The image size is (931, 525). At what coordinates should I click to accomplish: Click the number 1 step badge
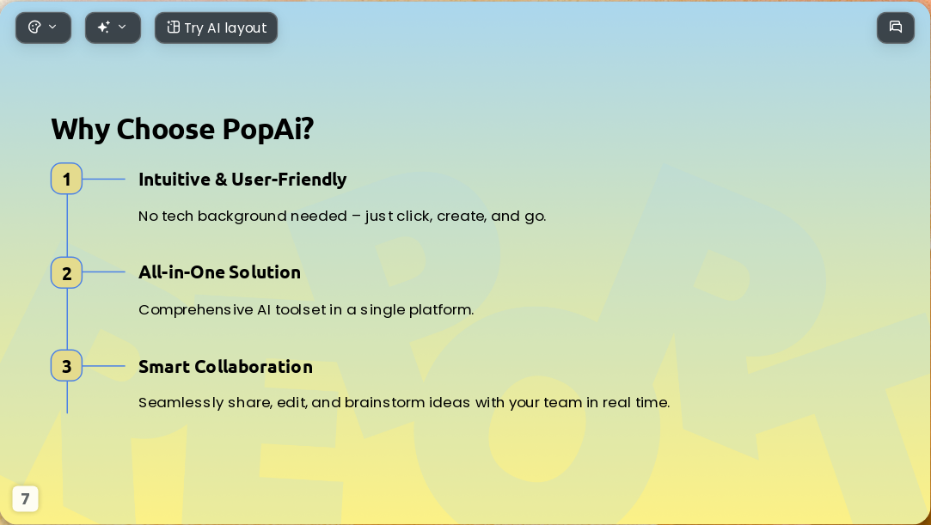(x=66, y=179)
